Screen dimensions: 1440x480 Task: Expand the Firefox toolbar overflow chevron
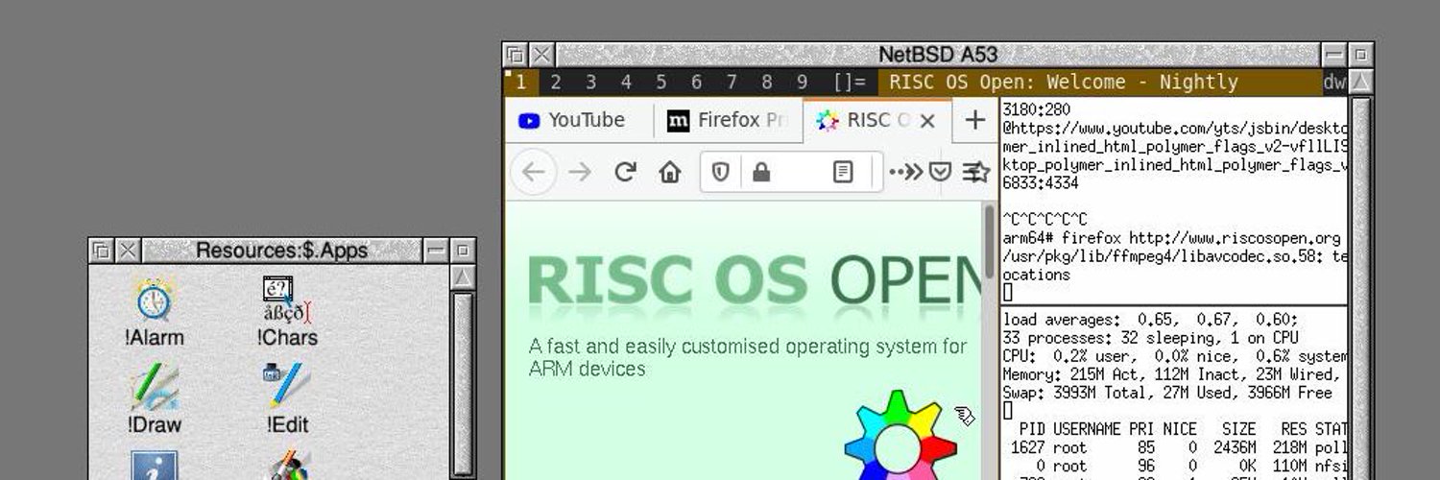(x=914, y=172)
